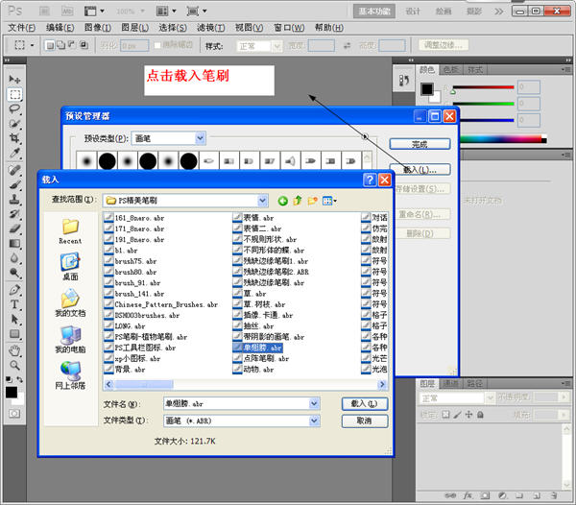Select the Move tool in toolbox
The image size is (576, 505).
click(x=14, y=79)
